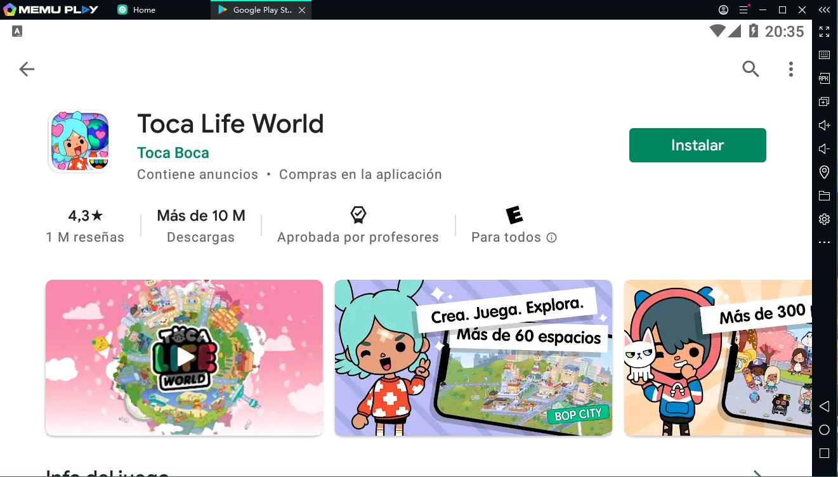Go back using the arrow icon
This screenshot has width=838, height=477.
tap(27, 69)
